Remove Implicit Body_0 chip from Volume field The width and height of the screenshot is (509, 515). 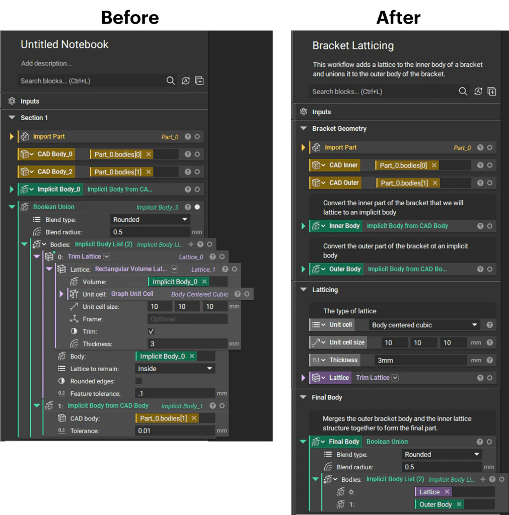[x=204, y=282]
